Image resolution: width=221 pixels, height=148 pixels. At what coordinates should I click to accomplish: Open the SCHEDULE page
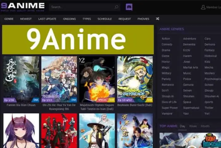[105, 19]
